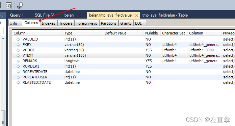
Task: Open the Triggers tab
Action: [x=66, y=23]
